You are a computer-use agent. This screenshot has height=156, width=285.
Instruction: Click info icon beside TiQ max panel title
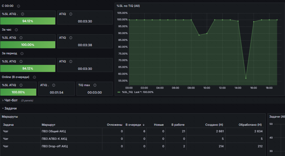95,85
